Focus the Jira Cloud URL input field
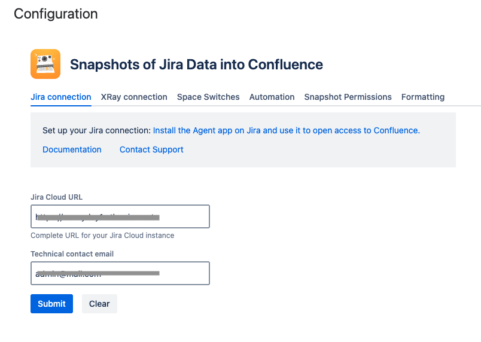This screenshot has height=342, width=481. [120, 216]
